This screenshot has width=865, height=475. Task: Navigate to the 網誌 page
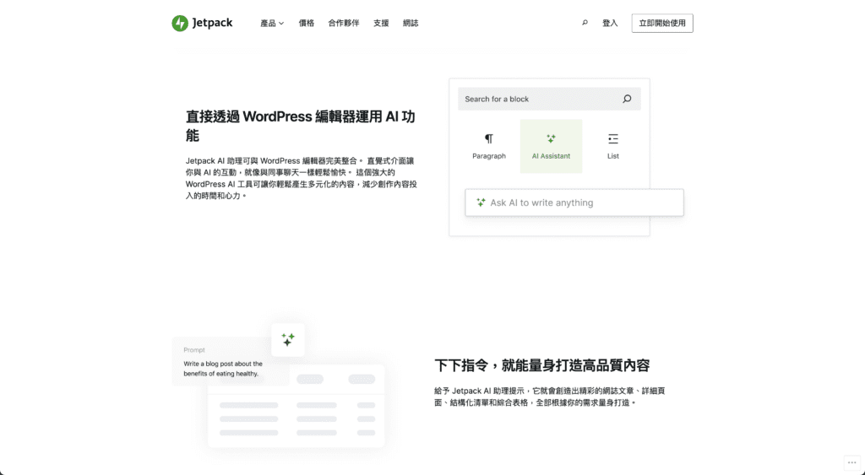point(411,24)
